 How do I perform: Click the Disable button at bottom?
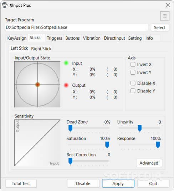point(83,184)
